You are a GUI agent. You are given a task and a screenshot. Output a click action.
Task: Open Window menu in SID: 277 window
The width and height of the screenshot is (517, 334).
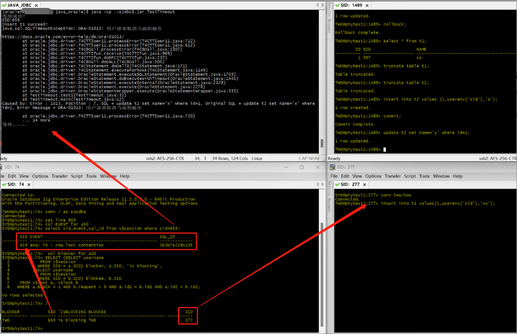441,176
